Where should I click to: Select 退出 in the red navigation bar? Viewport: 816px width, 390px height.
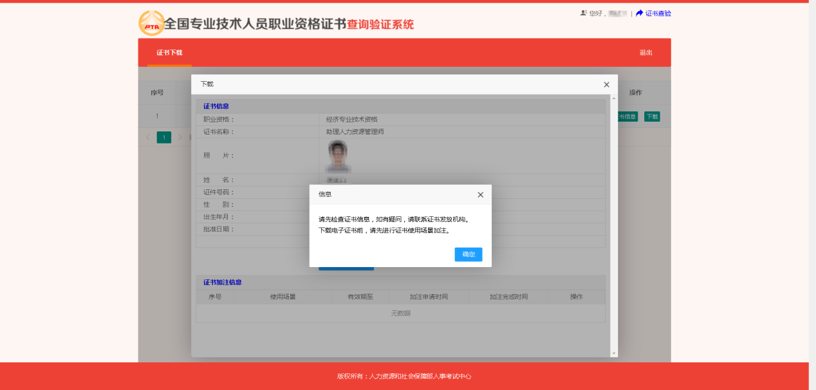644,52
